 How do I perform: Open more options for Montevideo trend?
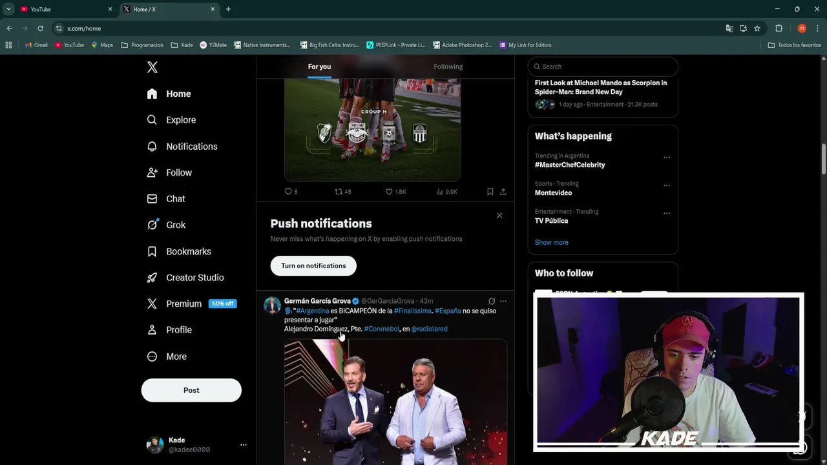tap(667, 185)
